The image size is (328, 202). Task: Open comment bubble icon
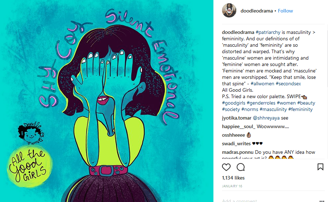tap(241, 167)
